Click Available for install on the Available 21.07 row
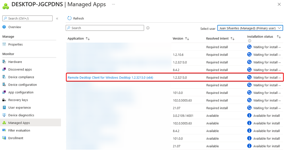Screen dimensions: 284x152 click(x=266, y=146)
